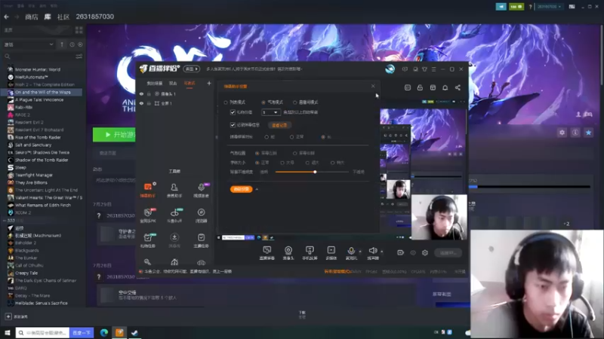The image size is (604, 339).
Task: Switch to the first scene tab
Action: tap(155, 84)
